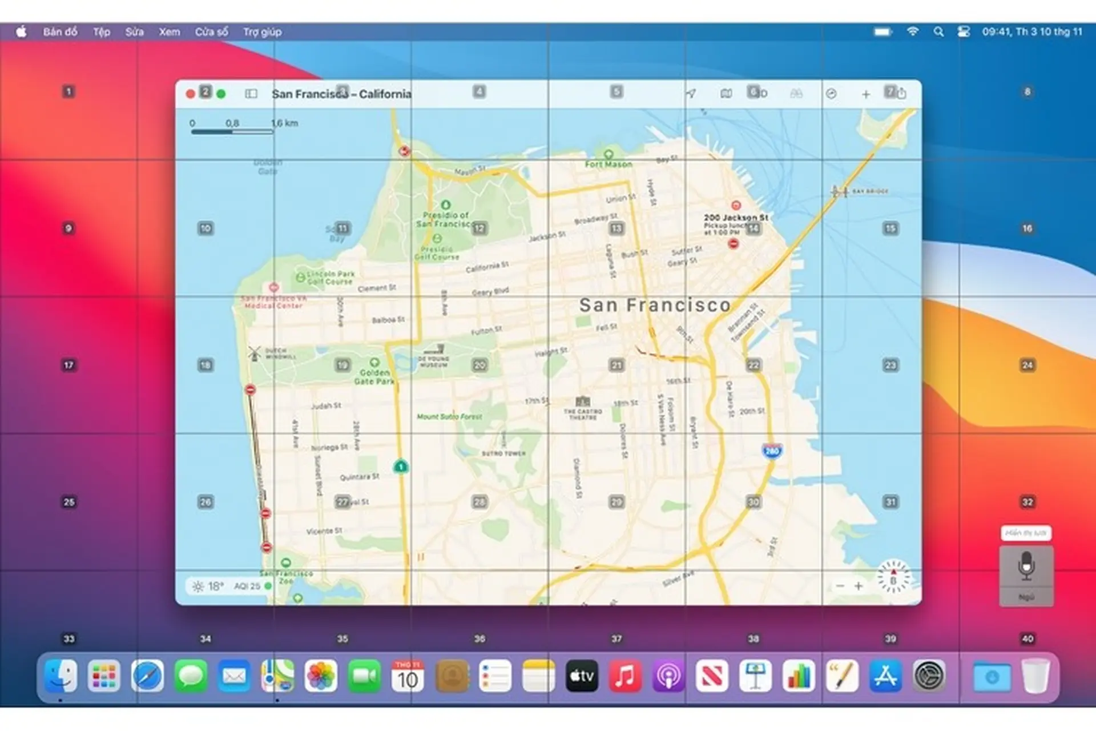Open Podcasts from the Dock
Image resolution: width=1096 pixels, height=731 pixels.
pos(668,676)
